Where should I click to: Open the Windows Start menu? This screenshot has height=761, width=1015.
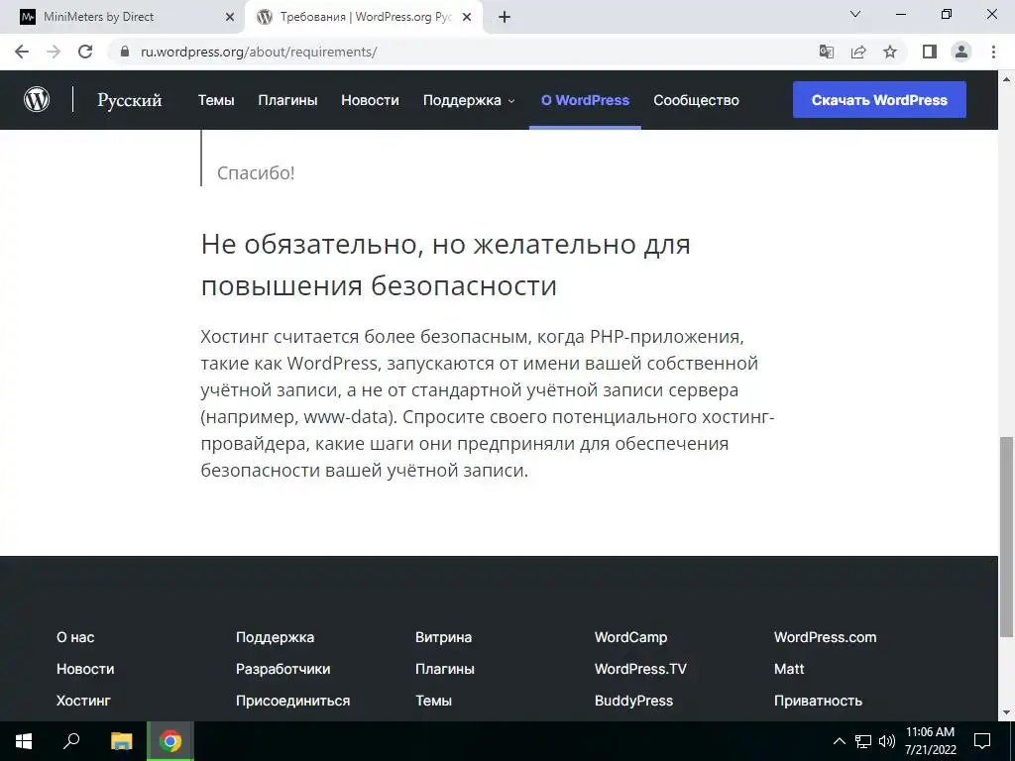pyautogui.click(x=24, y=741)
